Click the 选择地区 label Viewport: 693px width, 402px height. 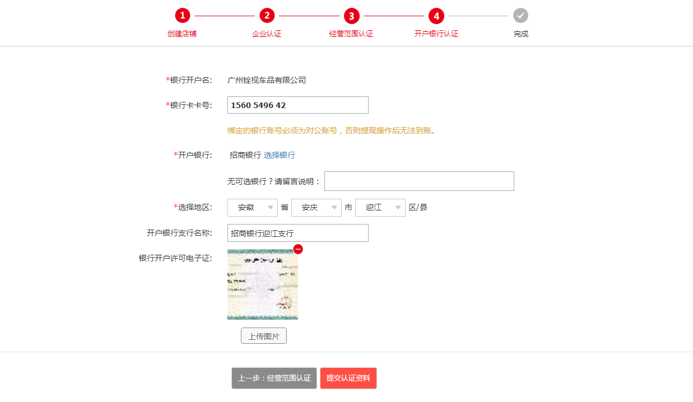pos(193,207)
